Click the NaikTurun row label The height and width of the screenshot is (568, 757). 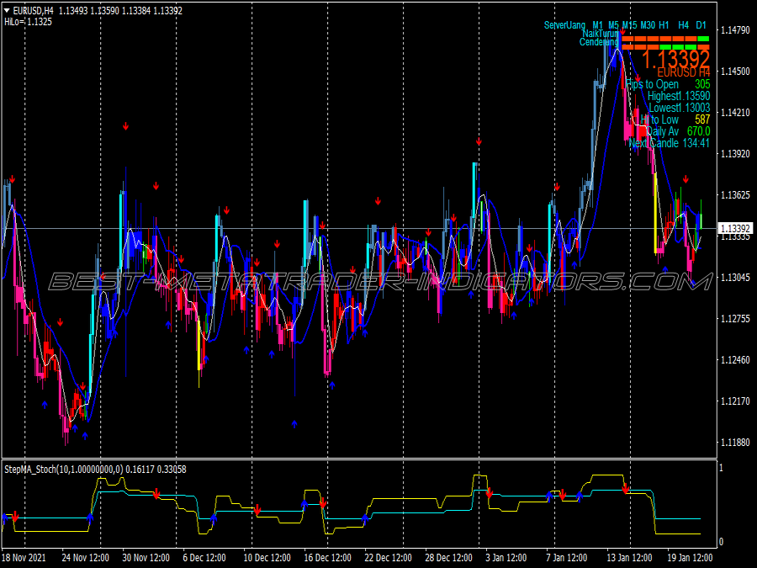coord(600,34)
